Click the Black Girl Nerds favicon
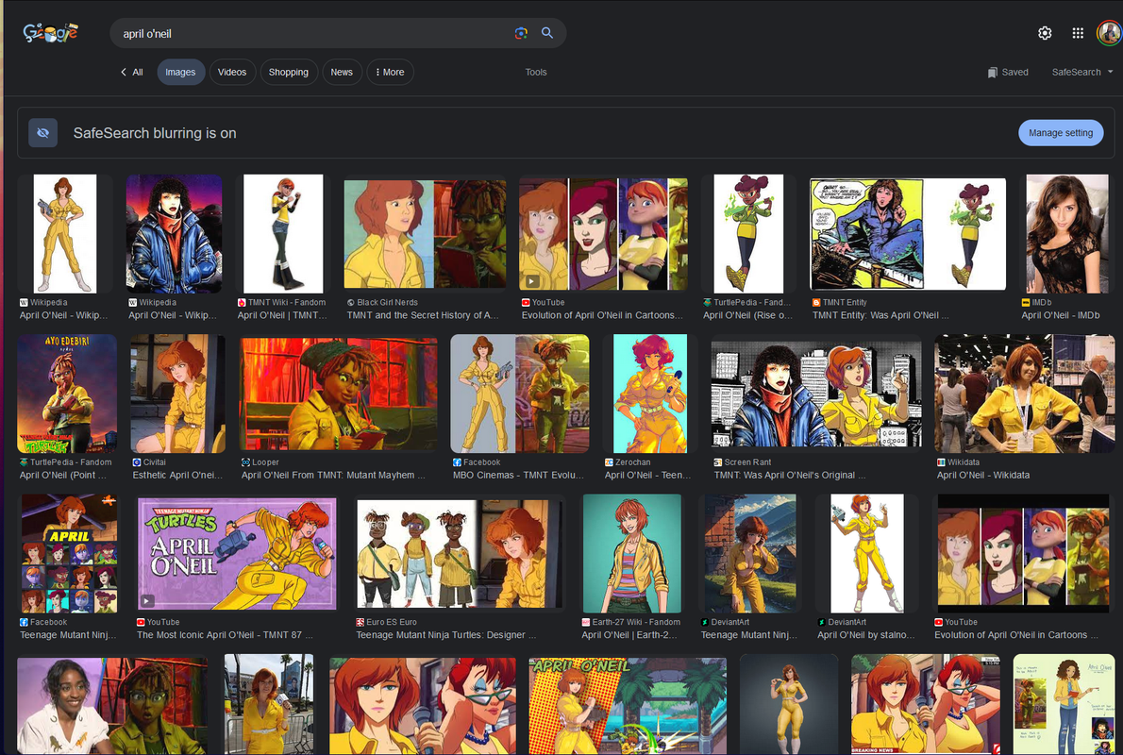 coord(351,302)
